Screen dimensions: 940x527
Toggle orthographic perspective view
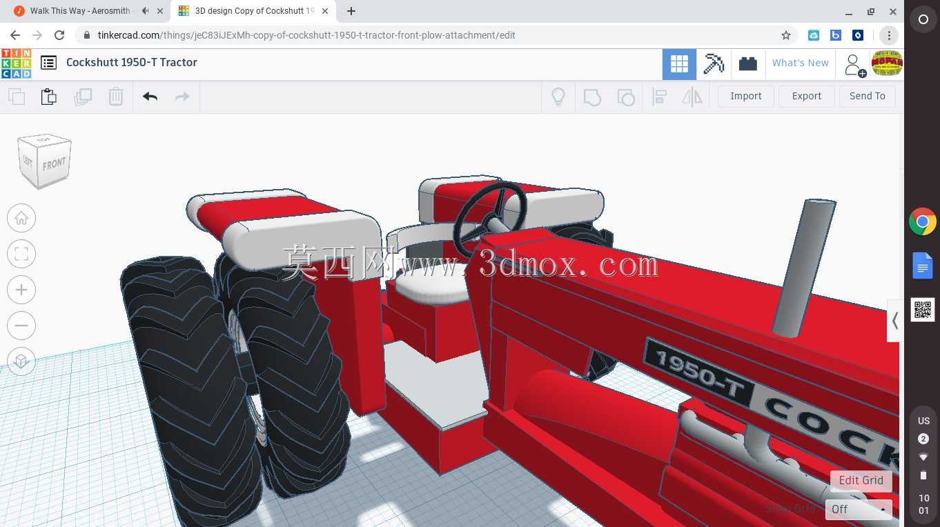pyautogui.click(x=21, y=361)
